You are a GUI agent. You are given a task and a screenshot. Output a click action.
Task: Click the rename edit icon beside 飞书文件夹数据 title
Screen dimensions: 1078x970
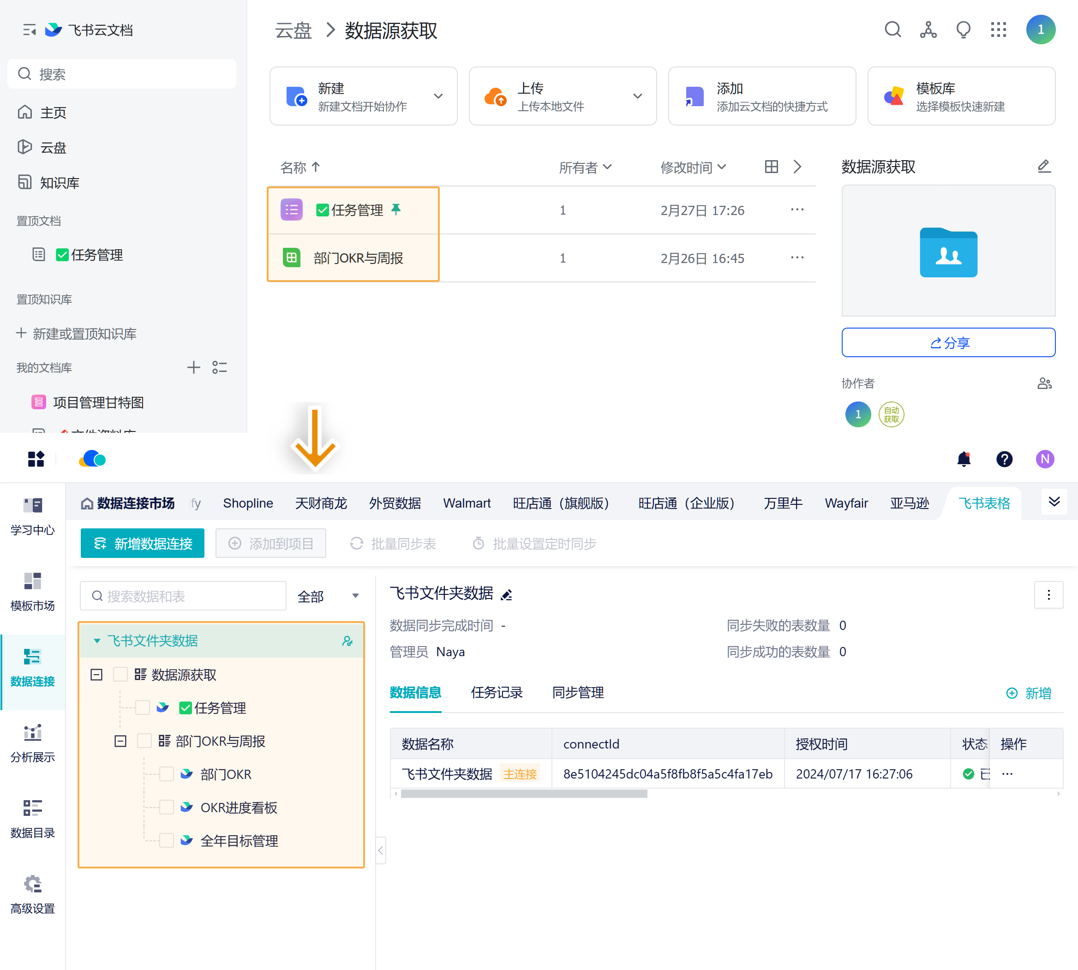506,595
